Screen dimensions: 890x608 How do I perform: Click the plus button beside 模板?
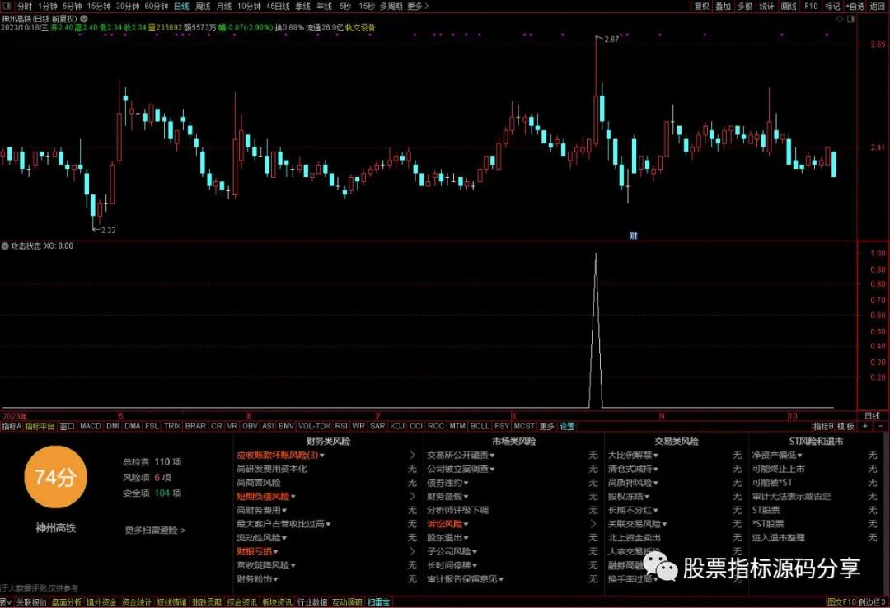(864, 426)
